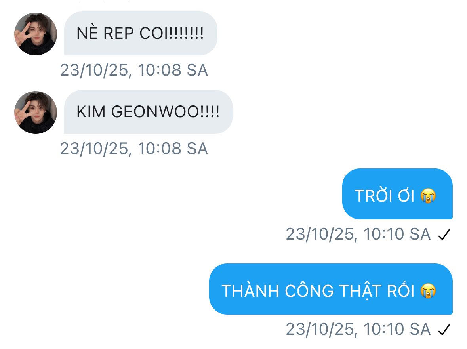Screen dimensions: 467x349
Task: Select the blue TRỜI ƠI message bubble
Action: point(397,194)
